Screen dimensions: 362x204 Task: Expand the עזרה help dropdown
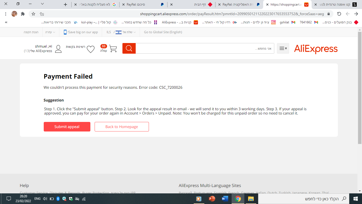[x=50, y=32]
